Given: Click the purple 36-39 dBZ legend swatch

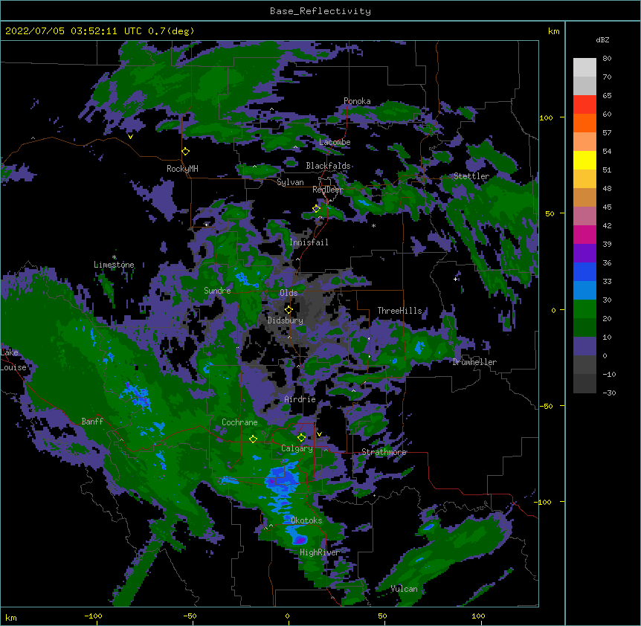Looking at the screenshot, I should click(x=584, y=253).
